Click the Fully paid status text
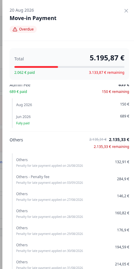The height and width of the screenshot is (269, 134). pyautogui.click(x=23, y=123)
